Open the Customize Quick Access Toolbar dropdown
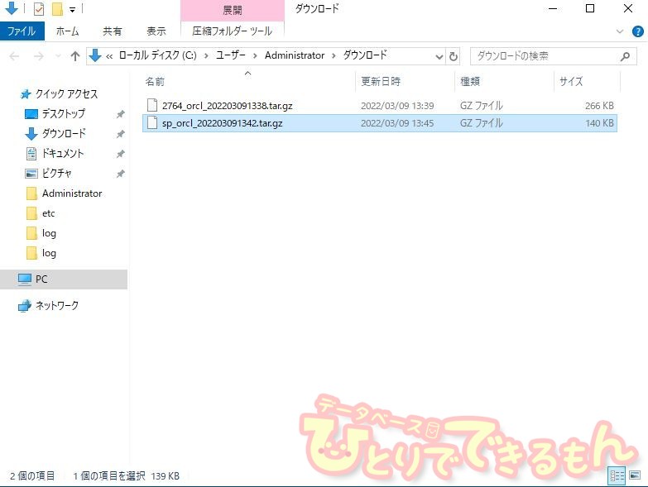Image resolution: width=648 pixels, height=487 pixels. tap(73, 10)
